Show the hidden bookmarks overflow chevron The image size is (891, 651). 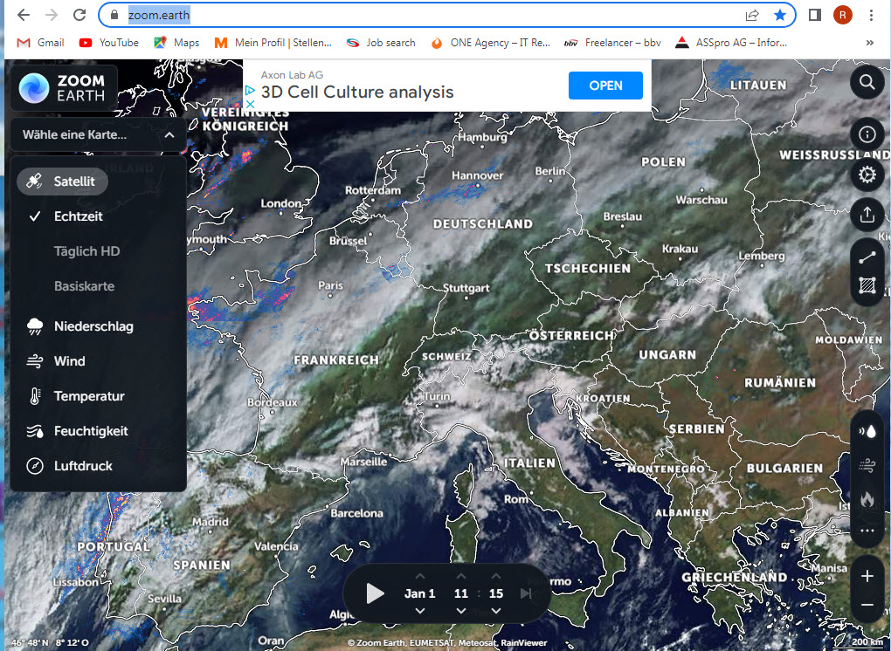869,43
